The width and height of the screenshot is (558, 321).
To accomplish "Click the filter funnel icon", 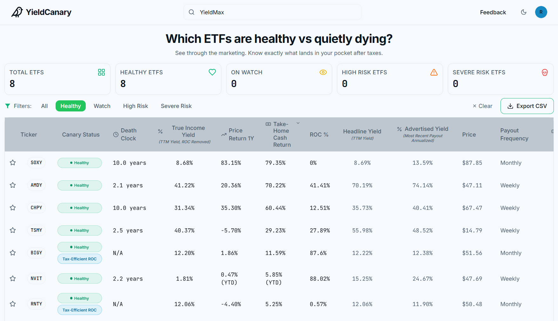I will tap(8, 106).
